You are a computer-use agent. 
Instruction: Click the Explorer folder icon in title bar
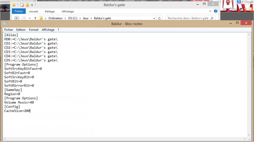tap(14, 5)
